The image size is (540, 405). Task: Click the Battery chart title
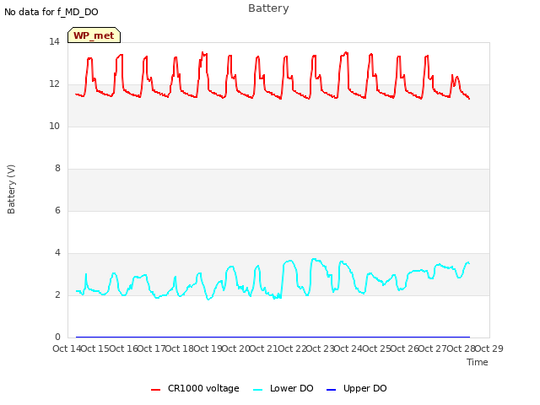[268, 8]
